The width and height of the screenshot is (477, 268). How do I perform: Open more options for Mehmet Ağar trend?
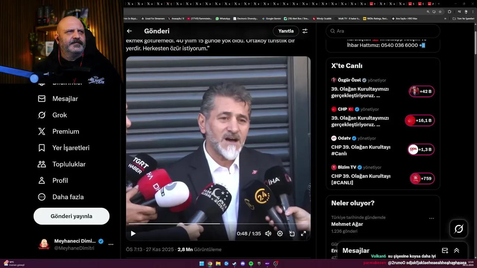432,218
